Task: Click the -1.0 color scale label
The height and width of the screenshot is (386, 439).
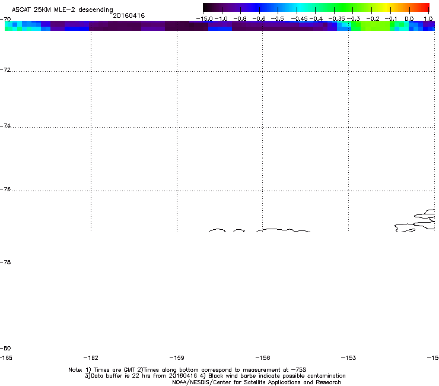Action: pos(221,19)
